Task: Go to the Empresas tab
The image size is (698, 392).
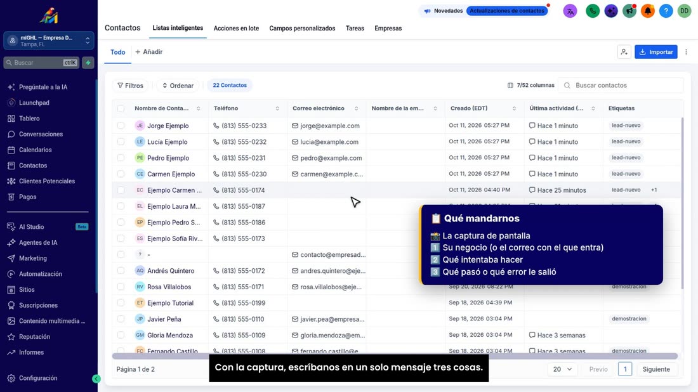Action: point(388,28)
